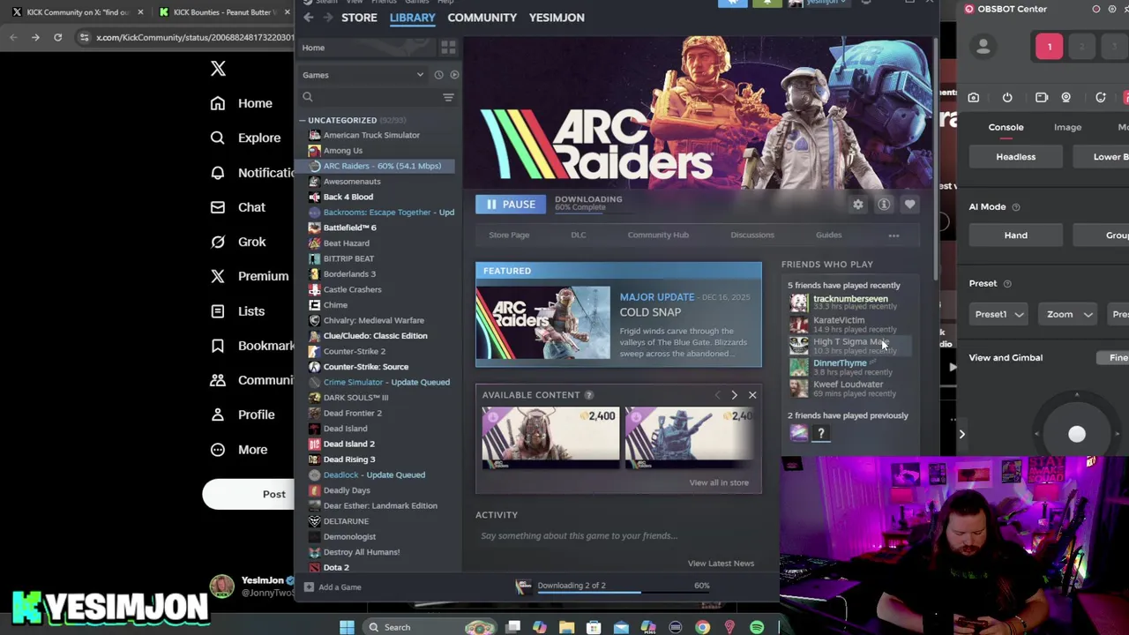Go back with Steam's back arrow
Viewport: 1129px width, 635px height.
pyautogui.click(x=308, y=18)
